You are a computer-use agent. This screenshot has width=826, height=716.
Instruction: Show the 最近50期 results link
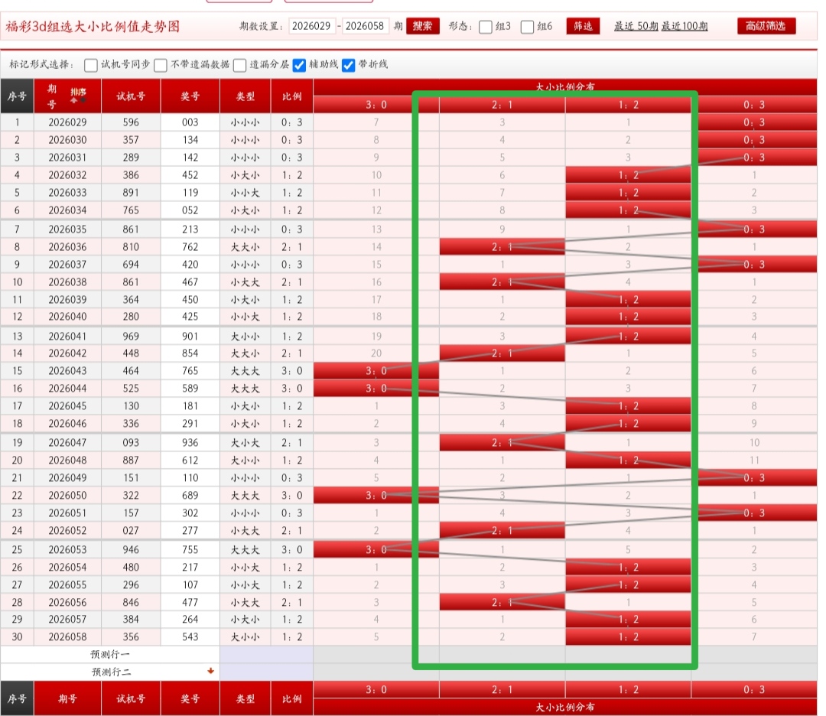pos(635,26)
